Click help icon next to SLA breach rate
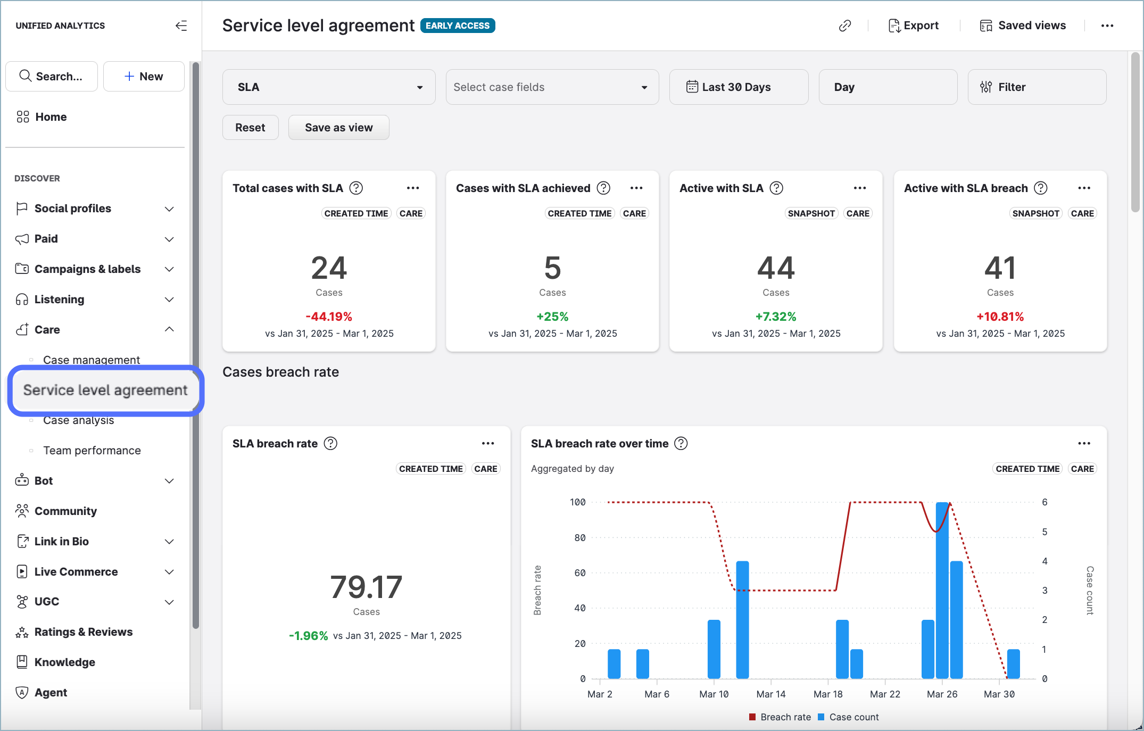Image resolution: width=1144 pixels, height=731 pixels. pyautogui.click(x=330, y=443)
